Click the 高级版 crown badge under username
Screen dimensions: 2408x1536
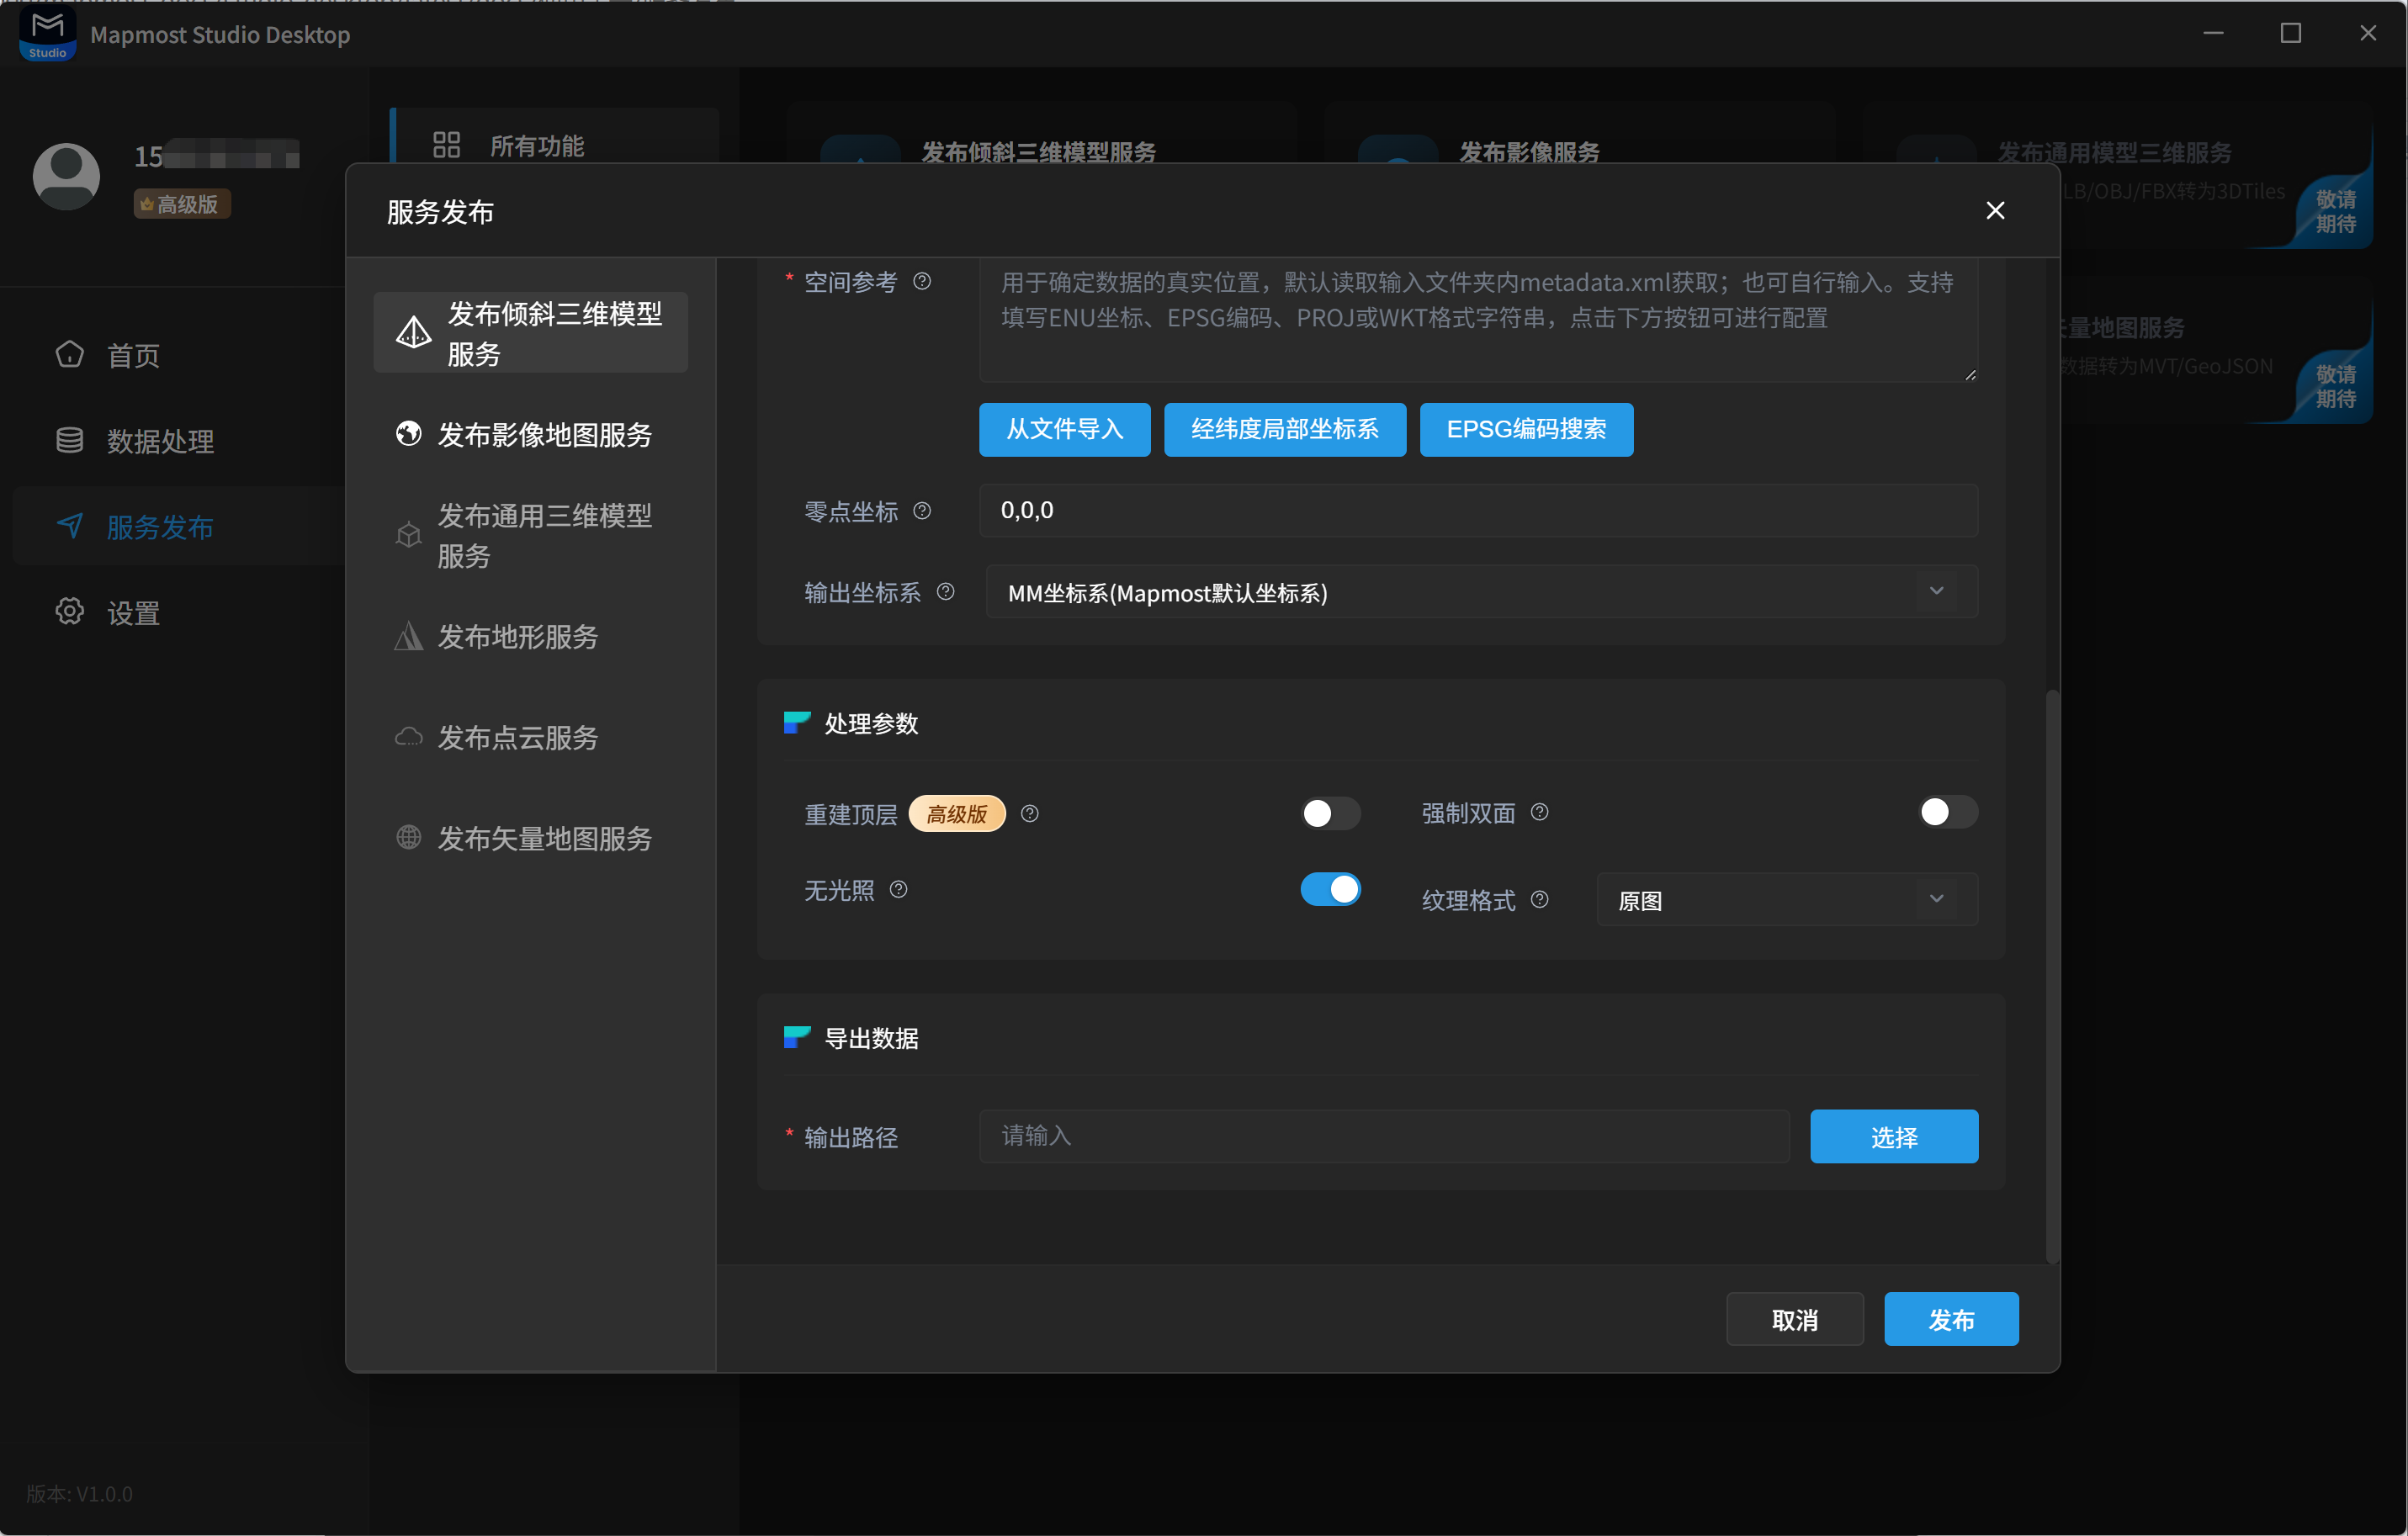[x=182, y=204]
